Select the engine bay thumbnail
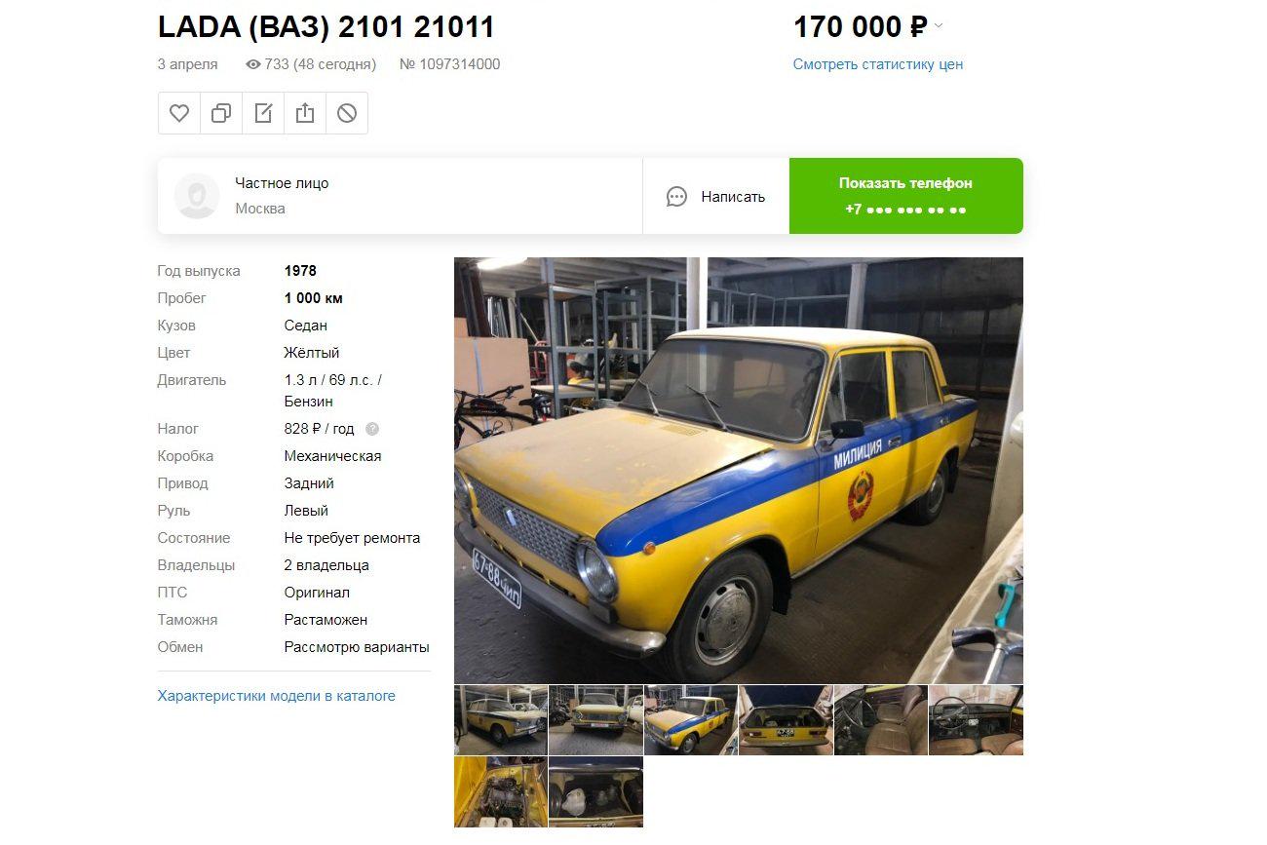Image resolution: width=1267 pixels, height=845 pixels. [501, 791]
